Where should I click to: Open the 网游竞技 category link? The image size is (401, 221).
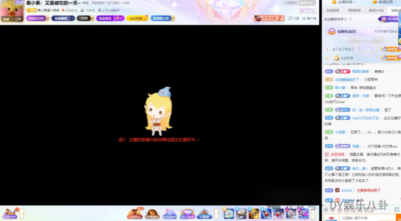[x=97, y=3]
